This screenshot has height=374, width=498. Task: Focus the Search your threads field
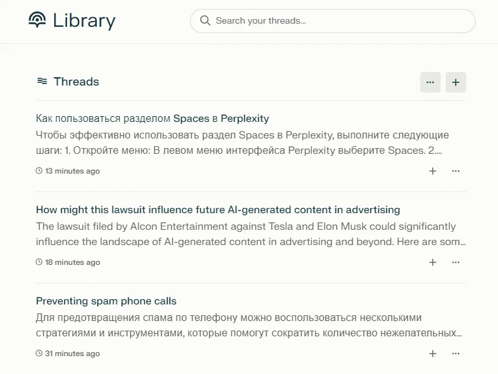tap(338, 20)
